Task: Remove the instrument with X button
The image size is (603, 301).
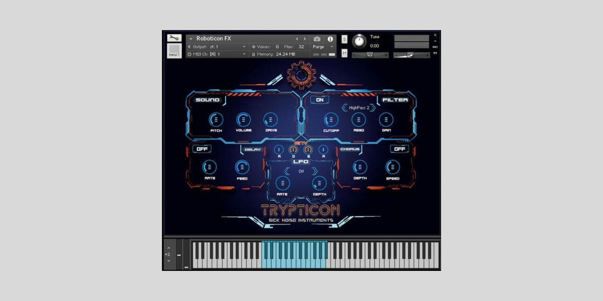Action: [435, 35]
